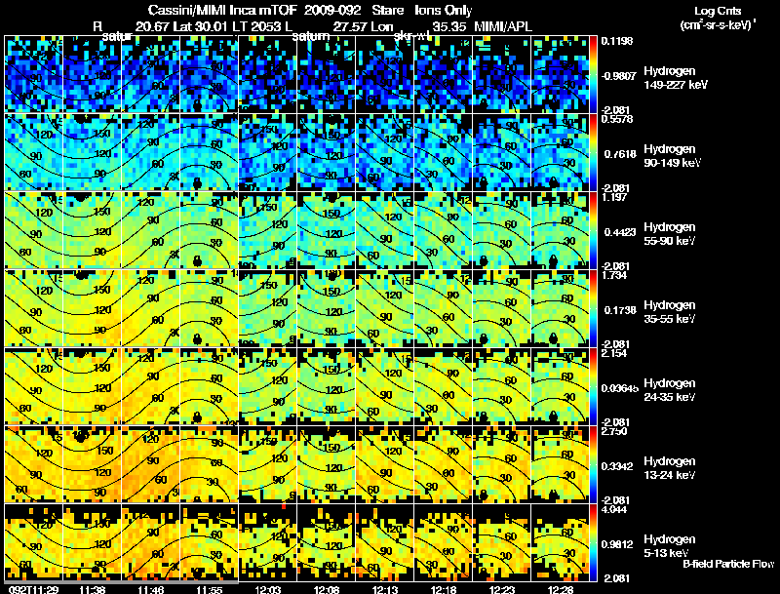Click the color bar beside 13-24 keV row
Screen dimensions: 780x594
(x=593, y=465)
